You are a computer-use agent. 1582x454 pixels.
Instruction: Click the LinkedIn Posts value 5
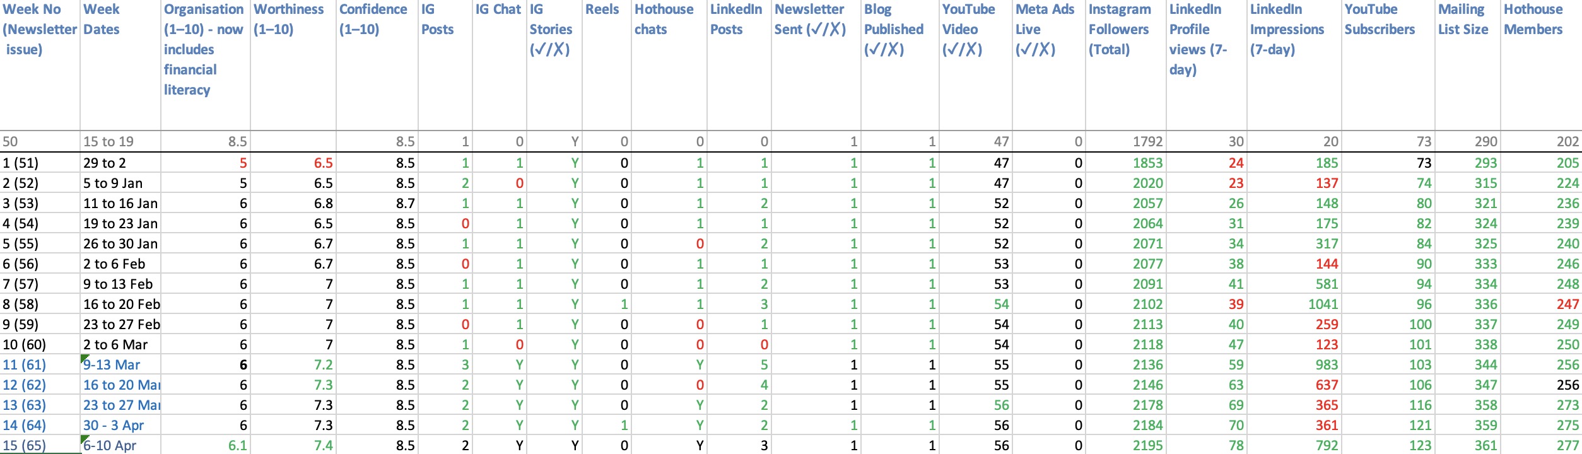pyautogui.click(x=739, y=364)
